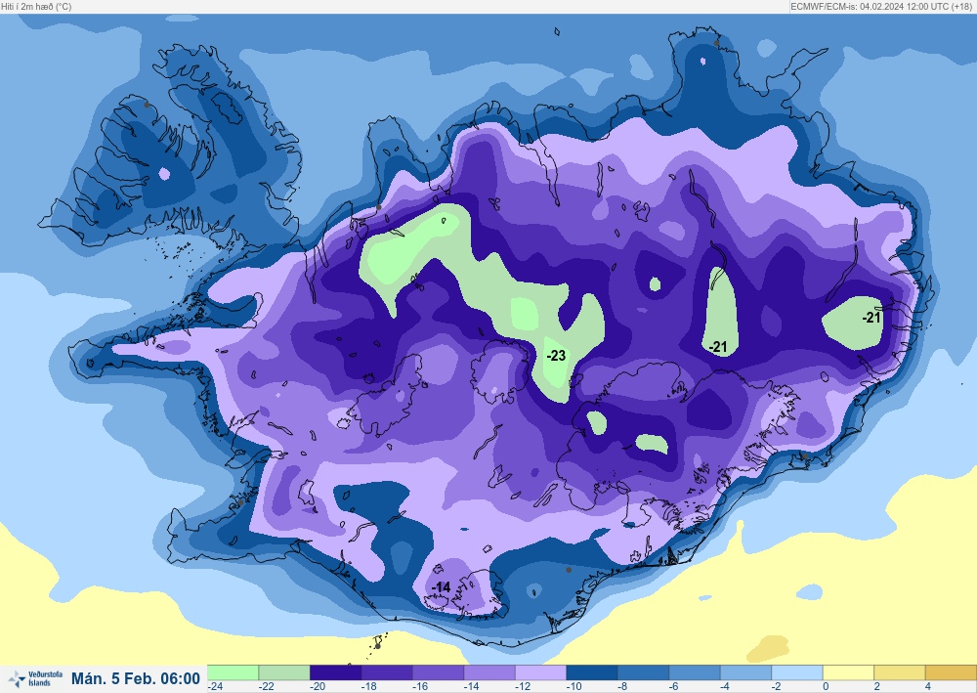Pick the pale yellow legend swatch starting at 0
The height and width of the screenshot is (693, 977).
coord(849,672)
